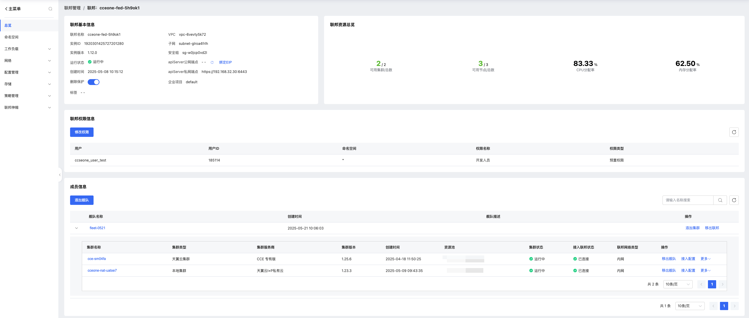
Task: Select page 1 in fleet list
Action: click(724, 306)
